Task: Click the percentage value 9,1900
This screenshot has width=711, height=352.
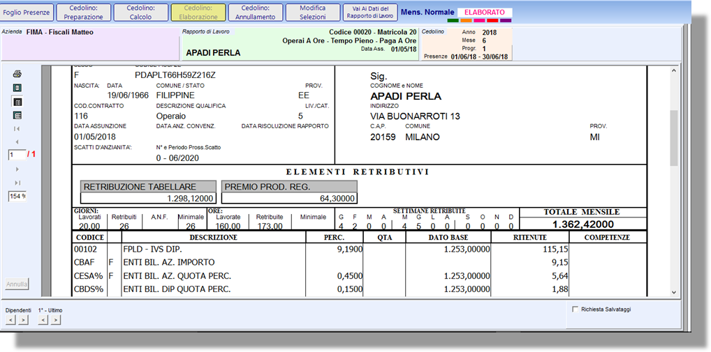Action: click(350, 249)
